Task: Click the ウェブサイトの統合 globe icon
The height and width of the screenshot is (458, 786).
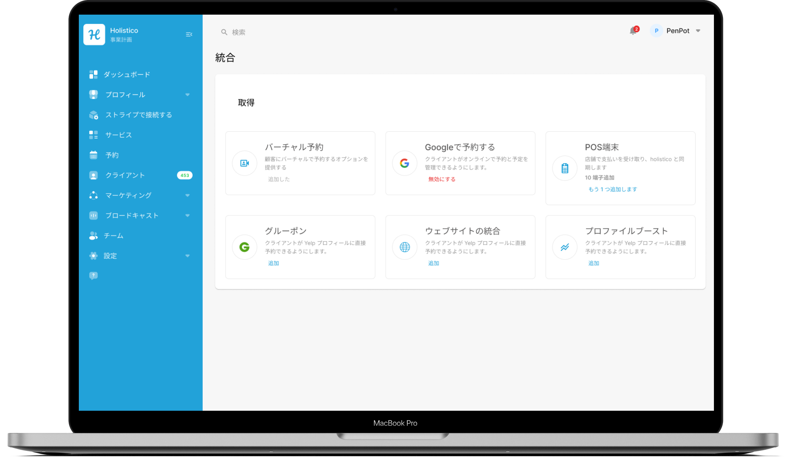Action: [x=405, y=247]
